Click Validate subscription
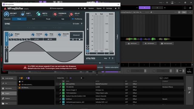The image size is (194, 109). 112,67
